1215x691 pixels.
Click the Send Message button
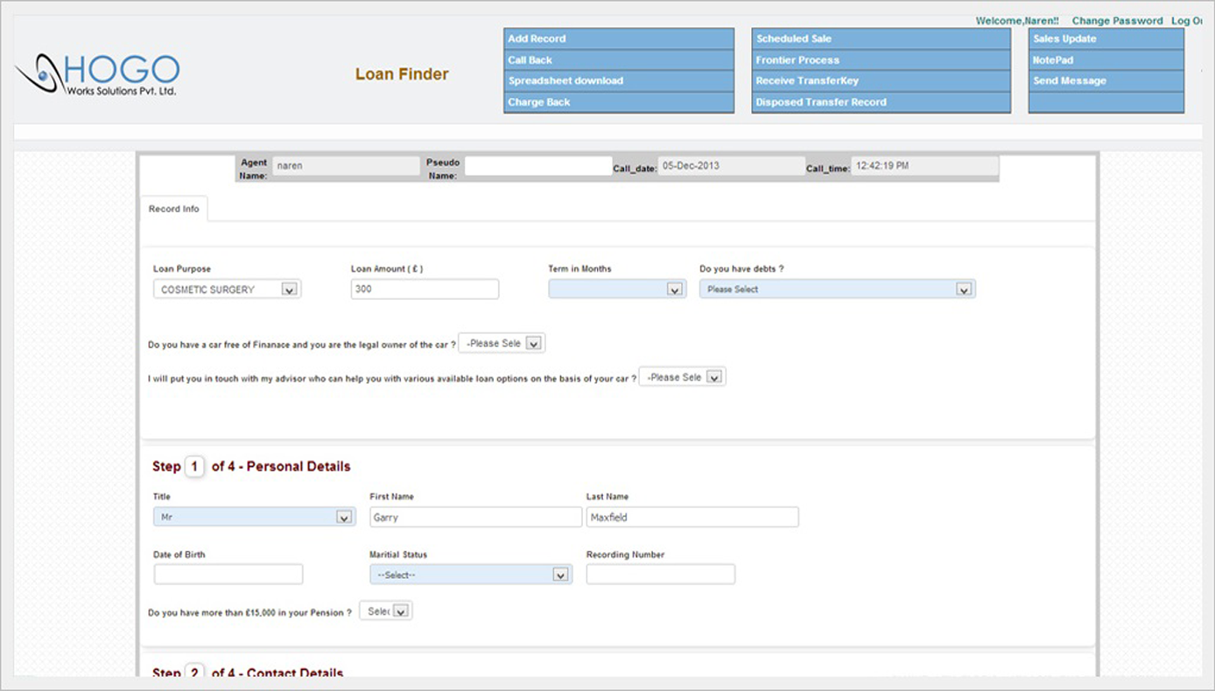point(1106,81)
